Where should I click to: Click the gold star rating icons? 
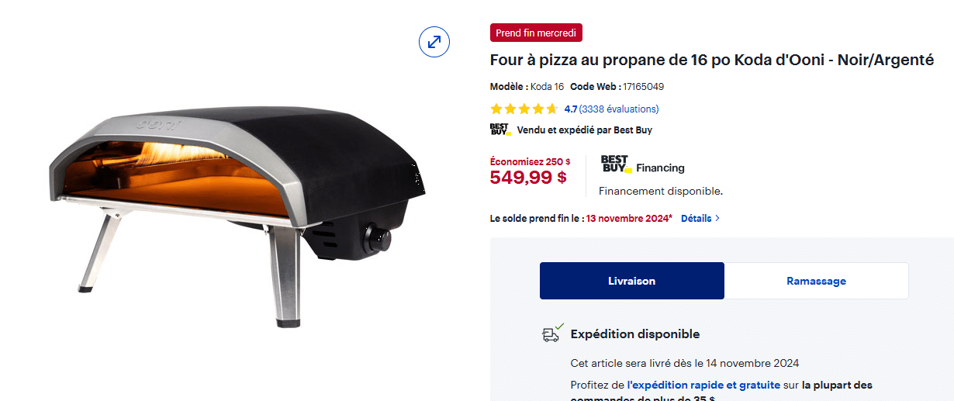tap(524, 109)
